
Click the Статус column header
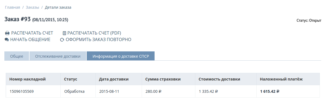(71, 79)
